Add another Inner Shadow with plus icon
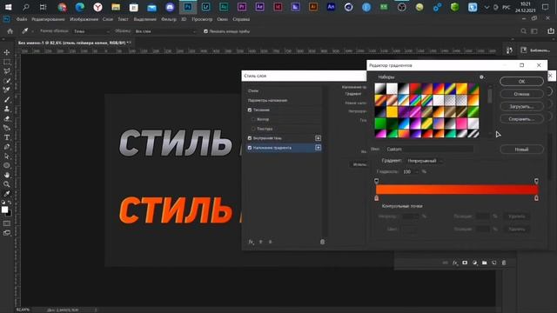 [x=318, y=138]
